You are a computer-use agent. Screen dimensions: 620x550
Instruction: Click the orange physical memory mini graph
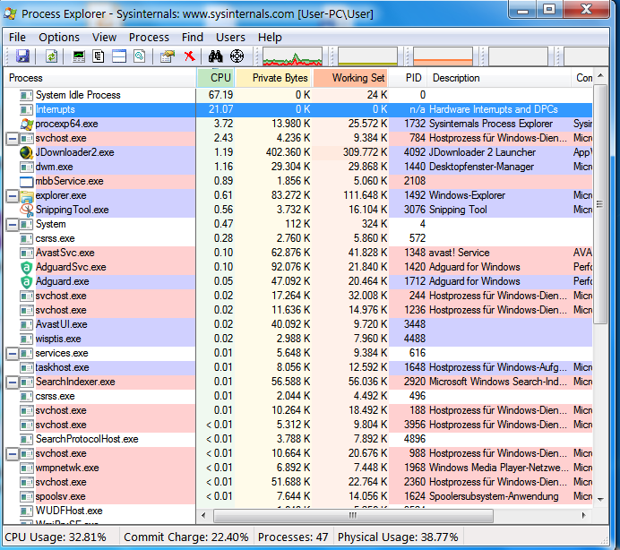coord(443,56)
